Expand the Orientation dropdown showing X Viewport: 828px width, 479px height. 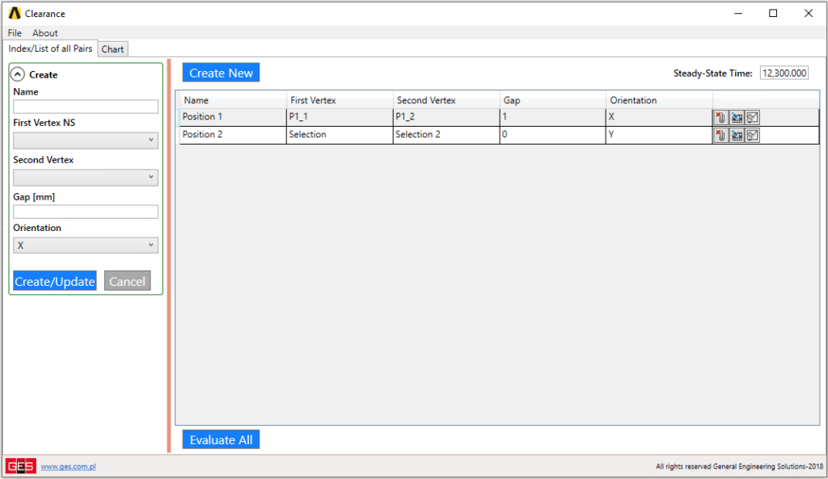pyautogui.click(x=86, y=246)
